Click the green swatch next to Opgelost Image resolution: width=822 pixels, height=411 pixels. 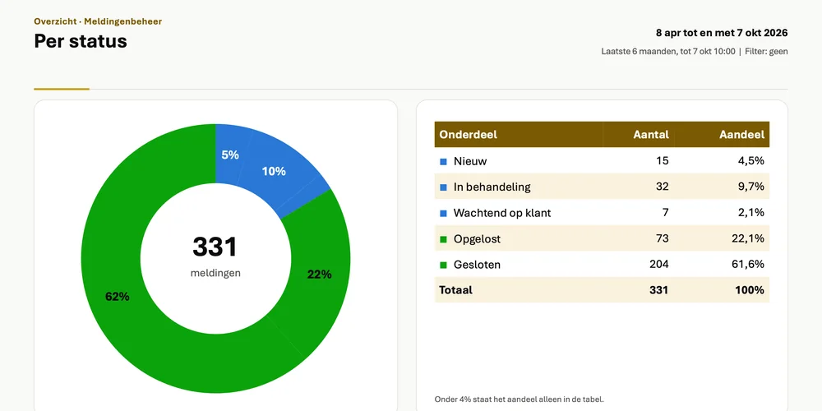[x=443, y=239]
